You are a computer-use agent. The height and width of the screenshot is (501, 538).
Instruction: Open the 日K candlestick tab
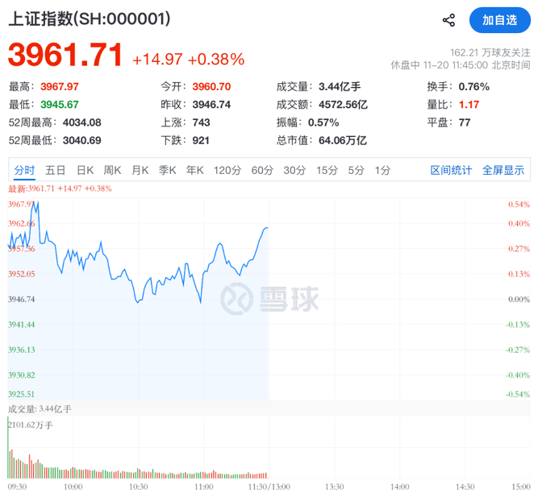coord(85,170)
